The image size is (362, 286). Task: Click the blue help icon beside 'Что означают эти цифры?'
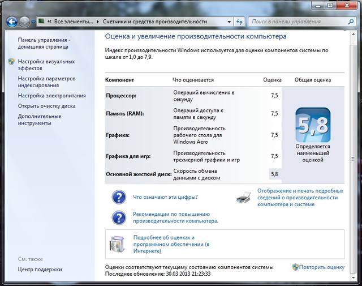point(118,197)
